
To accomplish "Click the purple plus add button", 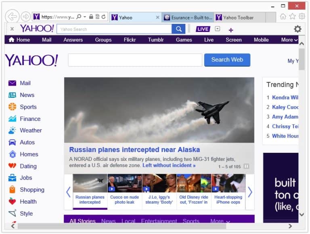I will pos(231,30).
